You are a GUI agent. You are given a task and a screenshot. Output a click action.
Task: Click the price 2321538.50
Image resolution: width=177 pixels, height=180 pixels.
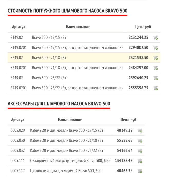[x=138, y=58]
